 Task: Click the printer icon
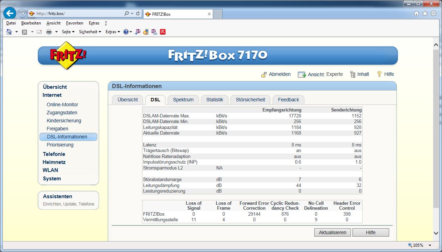click(49, 32)
